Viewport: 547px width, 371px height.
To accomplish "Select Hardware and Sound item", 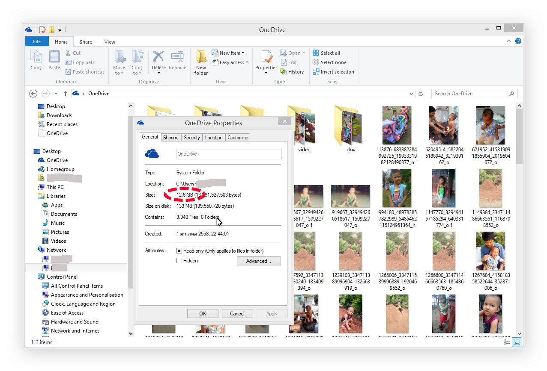I will click(x=75, y=322).
